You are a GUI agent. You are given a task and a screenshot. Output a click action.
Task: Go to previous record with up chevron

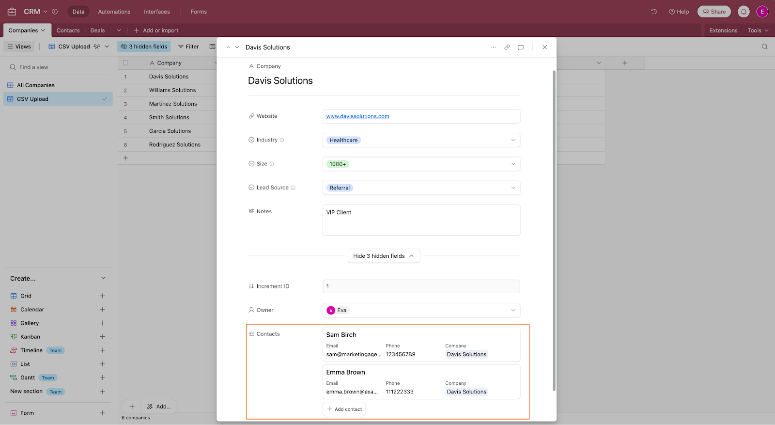pyautogui.click(x=228, y=47)
